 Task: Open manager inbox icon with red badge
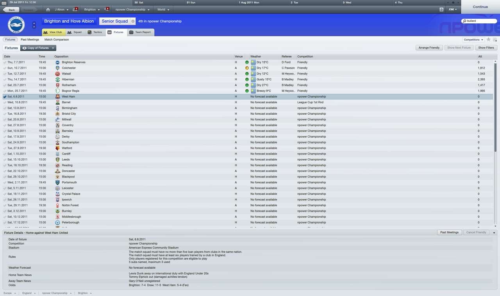[x=75, y=9]
